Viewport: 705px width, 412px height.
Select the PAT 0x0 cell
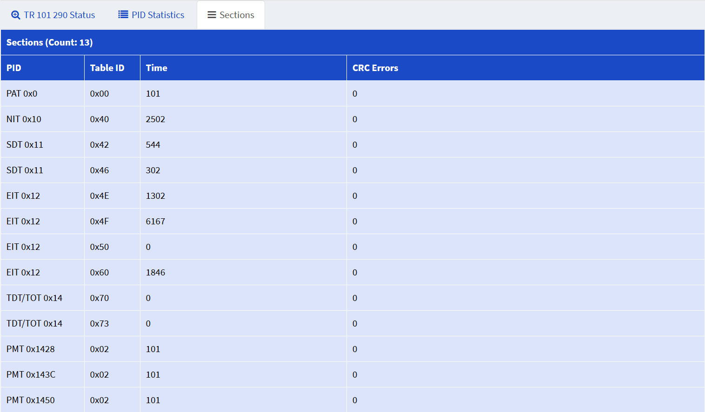(42, 93)
